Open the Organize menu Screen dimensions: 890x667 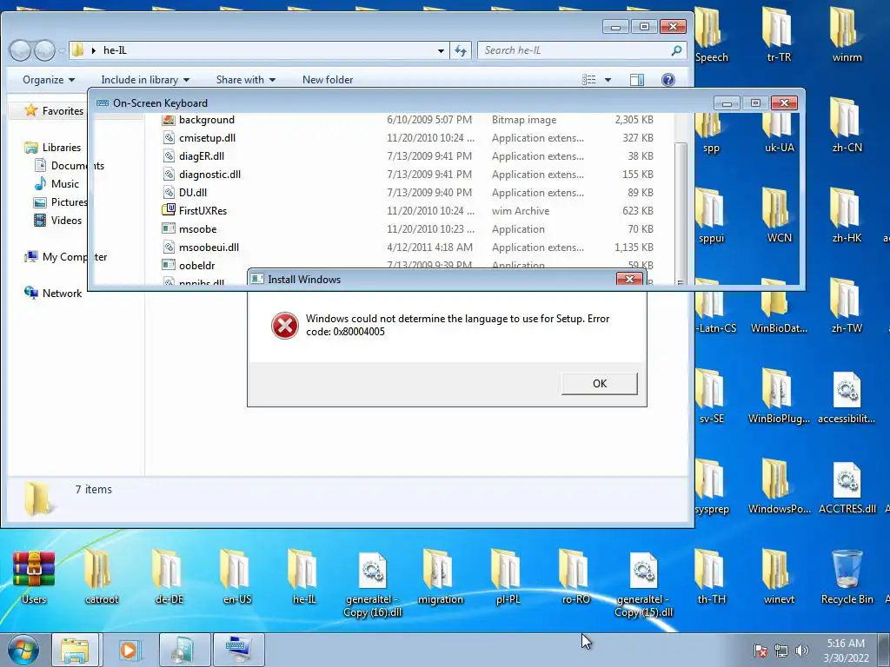49,80
